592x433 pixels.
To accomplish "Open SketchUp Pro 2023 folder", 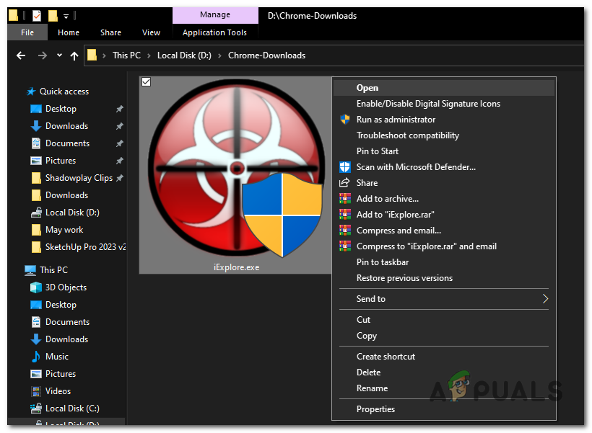I will pyautogui.click(x=85, y=247).
